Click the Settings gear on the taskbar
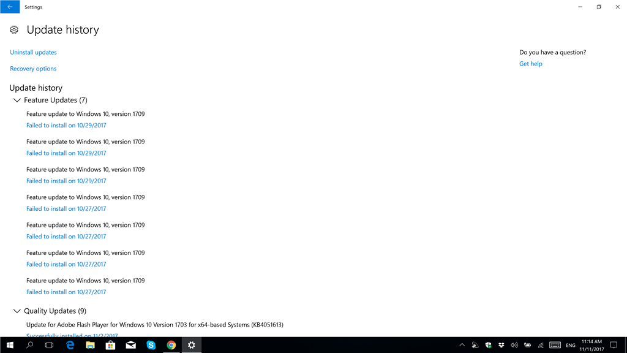This screenshot has width=627, height=353. click(x=192, y=345)
